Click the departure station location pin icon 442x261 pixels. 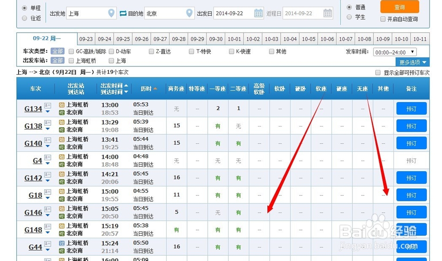point(111,13)
